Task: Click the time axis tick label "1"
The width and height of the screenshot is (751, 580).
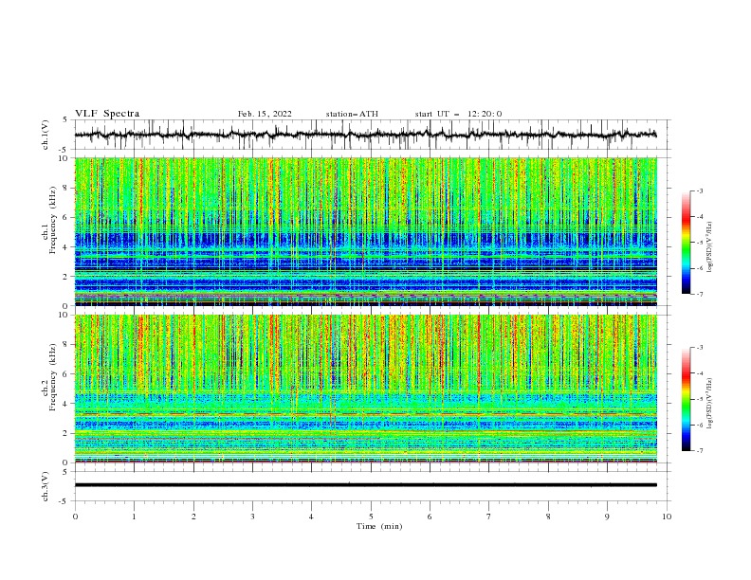Action: tap(134, 517)
